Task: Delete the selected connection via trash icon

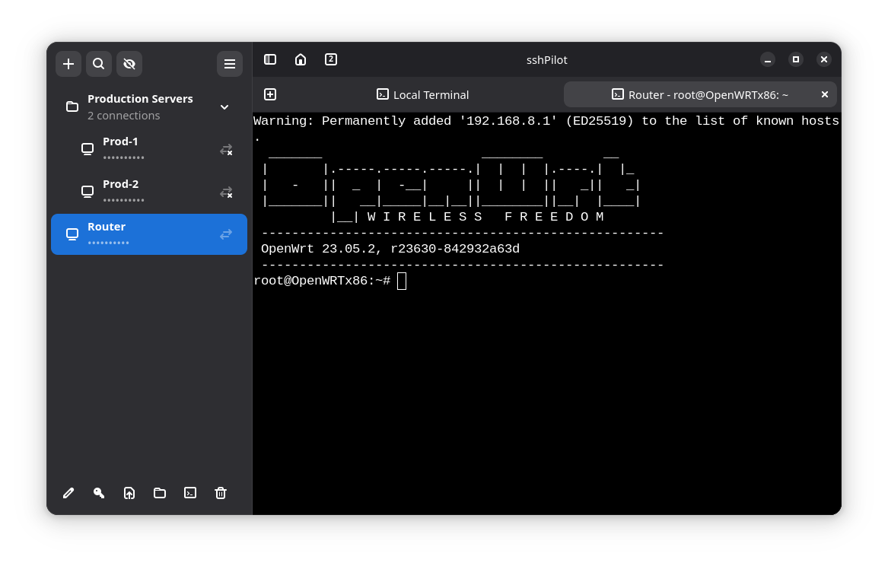Action: click(x=221, y=493)
